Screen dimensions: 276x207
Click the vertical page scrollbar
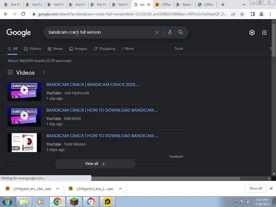[x=274, y=40]
